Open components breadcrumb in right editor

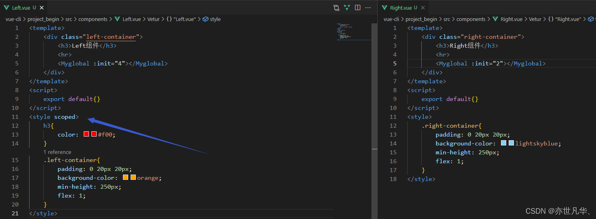tap(471, 19)
